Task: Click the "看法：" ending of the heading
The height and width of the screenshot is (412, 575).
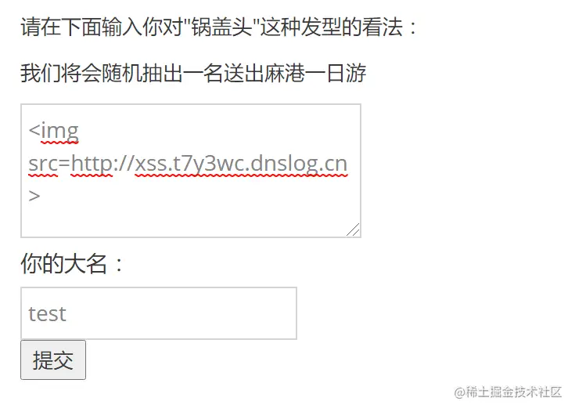Action: 390,27
